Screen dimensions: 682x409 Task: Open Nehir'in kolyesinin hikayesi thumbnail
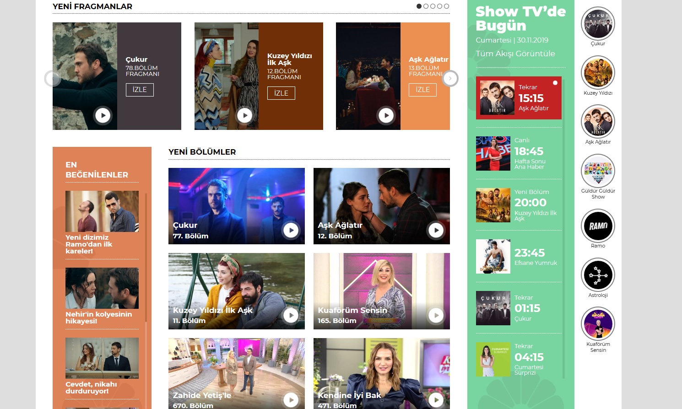pos(102,288)
